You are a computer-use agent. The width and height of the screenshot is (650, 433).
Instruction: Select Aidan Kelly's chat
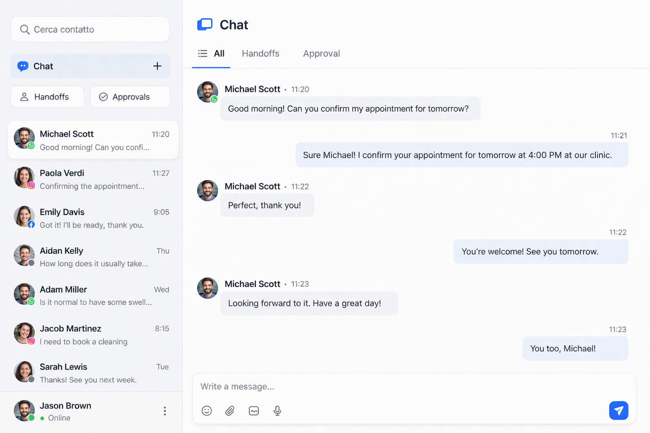click(x=92, y=257)
